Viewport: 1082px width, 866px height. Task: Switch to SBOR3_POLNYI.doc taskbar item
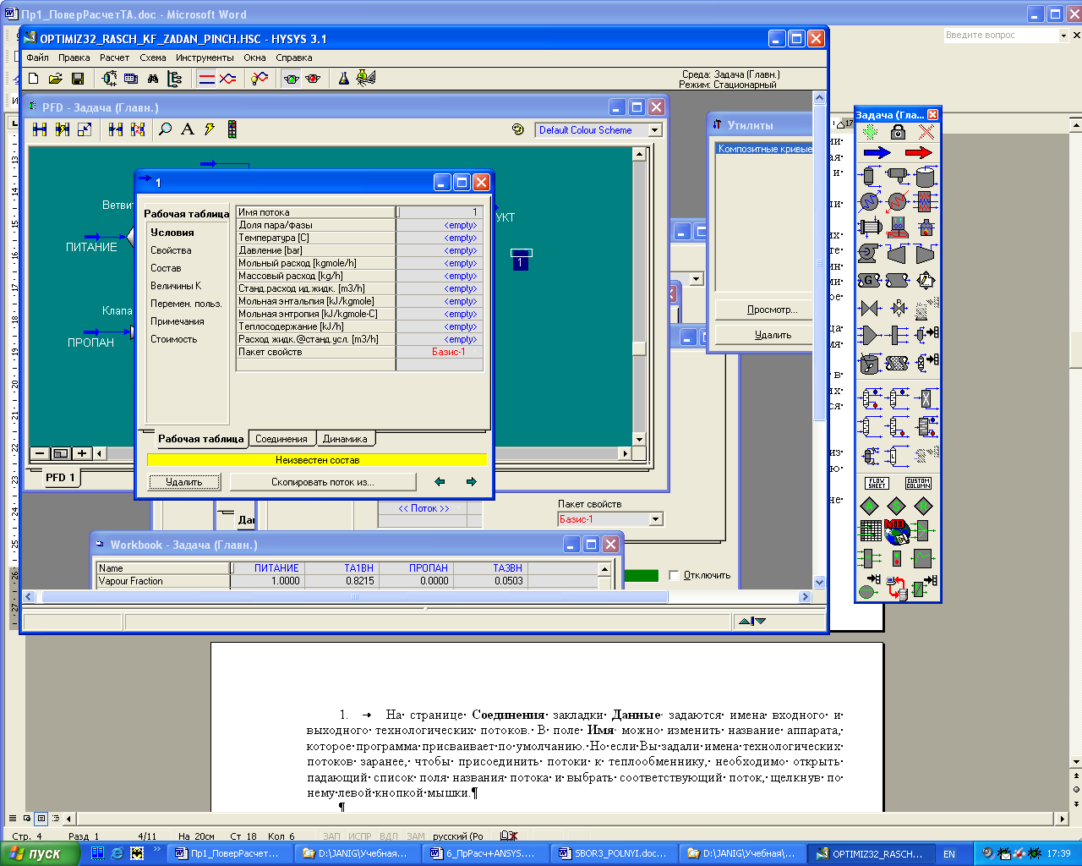(614, 853)
